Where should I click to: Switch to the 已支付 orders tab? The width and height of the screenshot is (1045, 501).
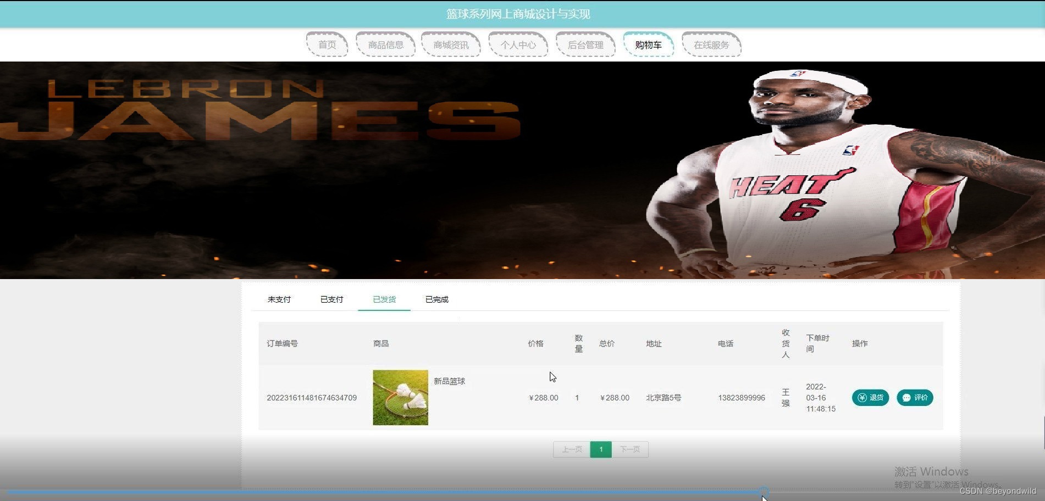point(331,299)
